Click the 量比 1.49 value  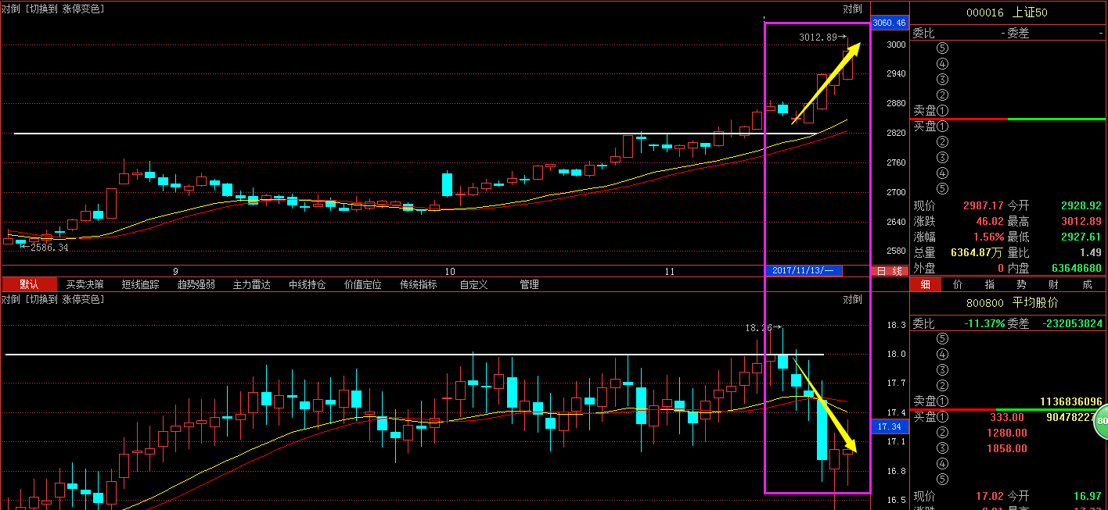tap(1090, 252)
